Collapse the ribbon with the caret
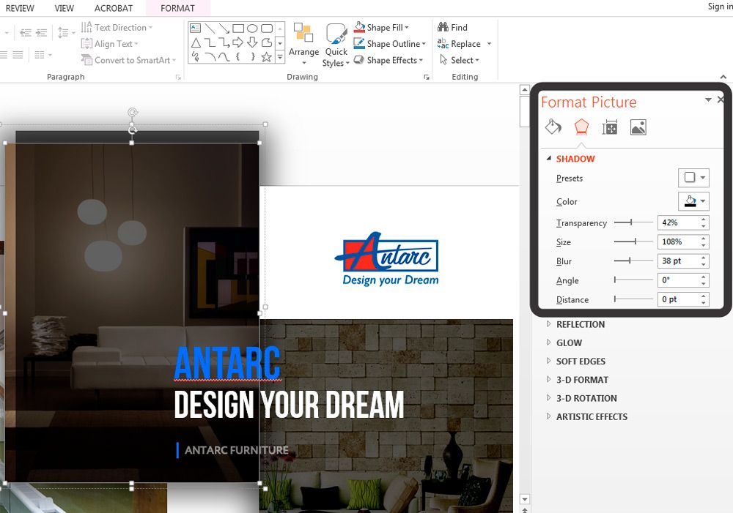Viewport: 733px width, 513px height. 723,77
